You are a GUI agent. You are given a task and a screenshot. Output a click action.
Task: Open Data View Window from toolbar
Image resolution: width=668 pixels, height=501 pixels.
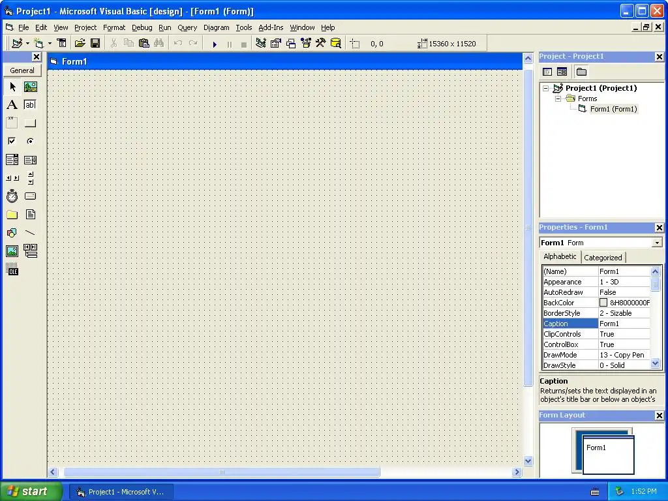point(336,43)
